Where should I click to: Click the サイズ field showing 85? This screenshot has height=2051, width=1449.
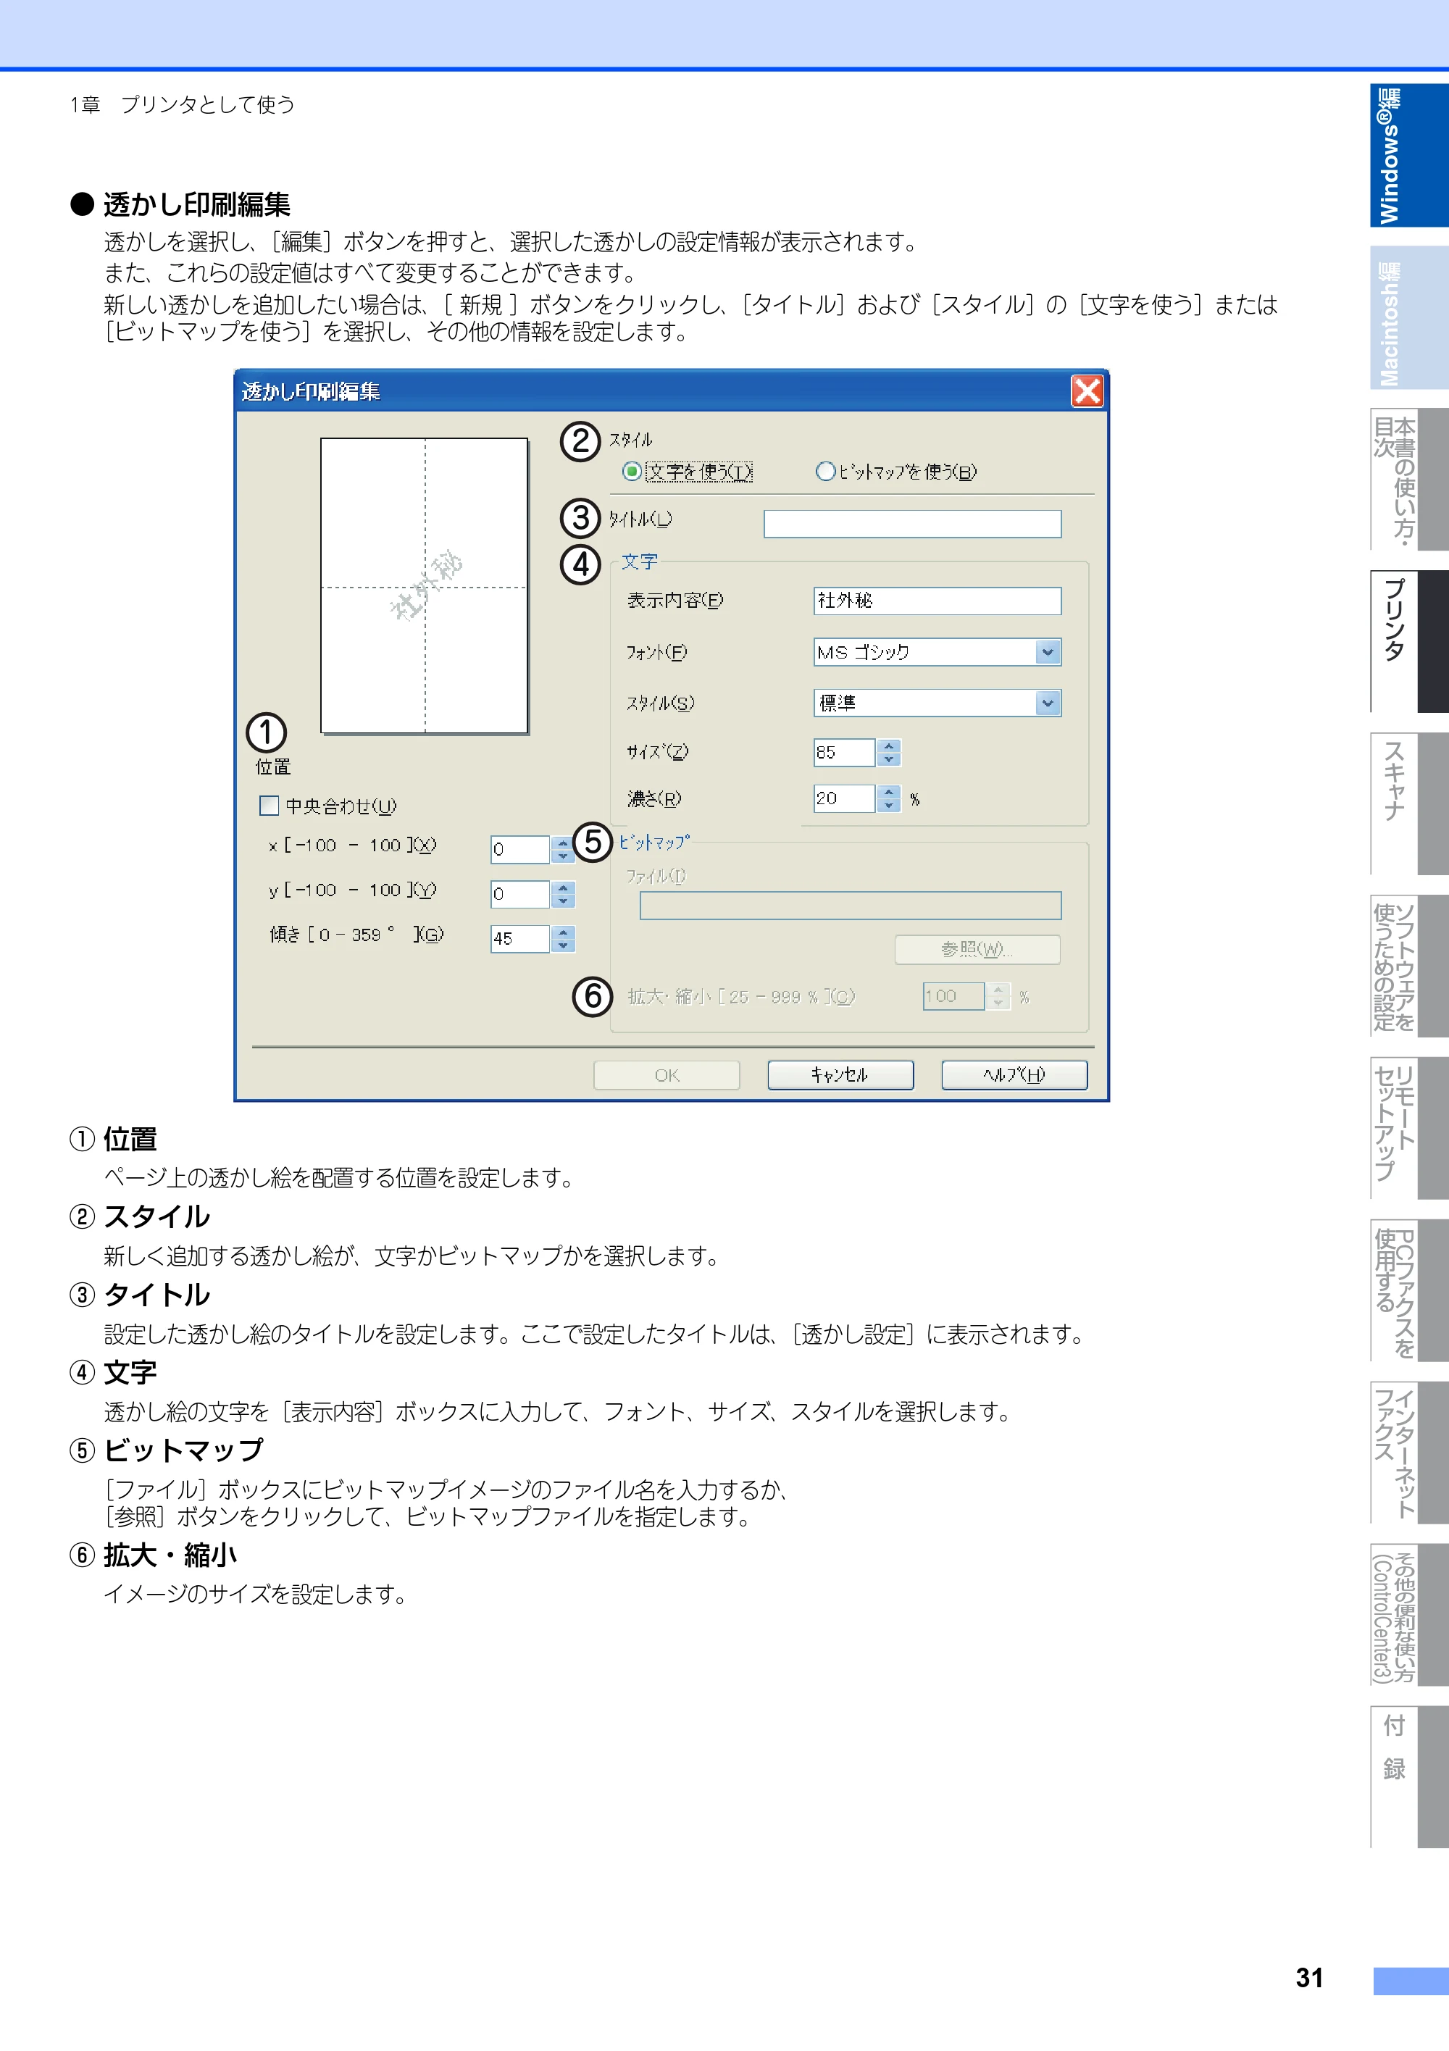pyautogui.click(x=844, y=752)
